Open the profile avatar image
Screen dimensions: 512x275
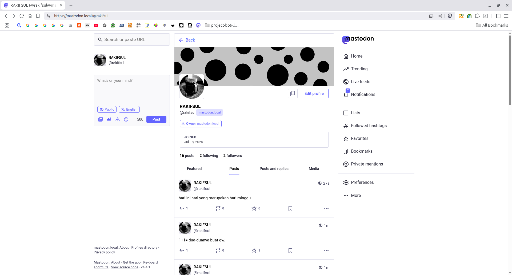(192, 87)
